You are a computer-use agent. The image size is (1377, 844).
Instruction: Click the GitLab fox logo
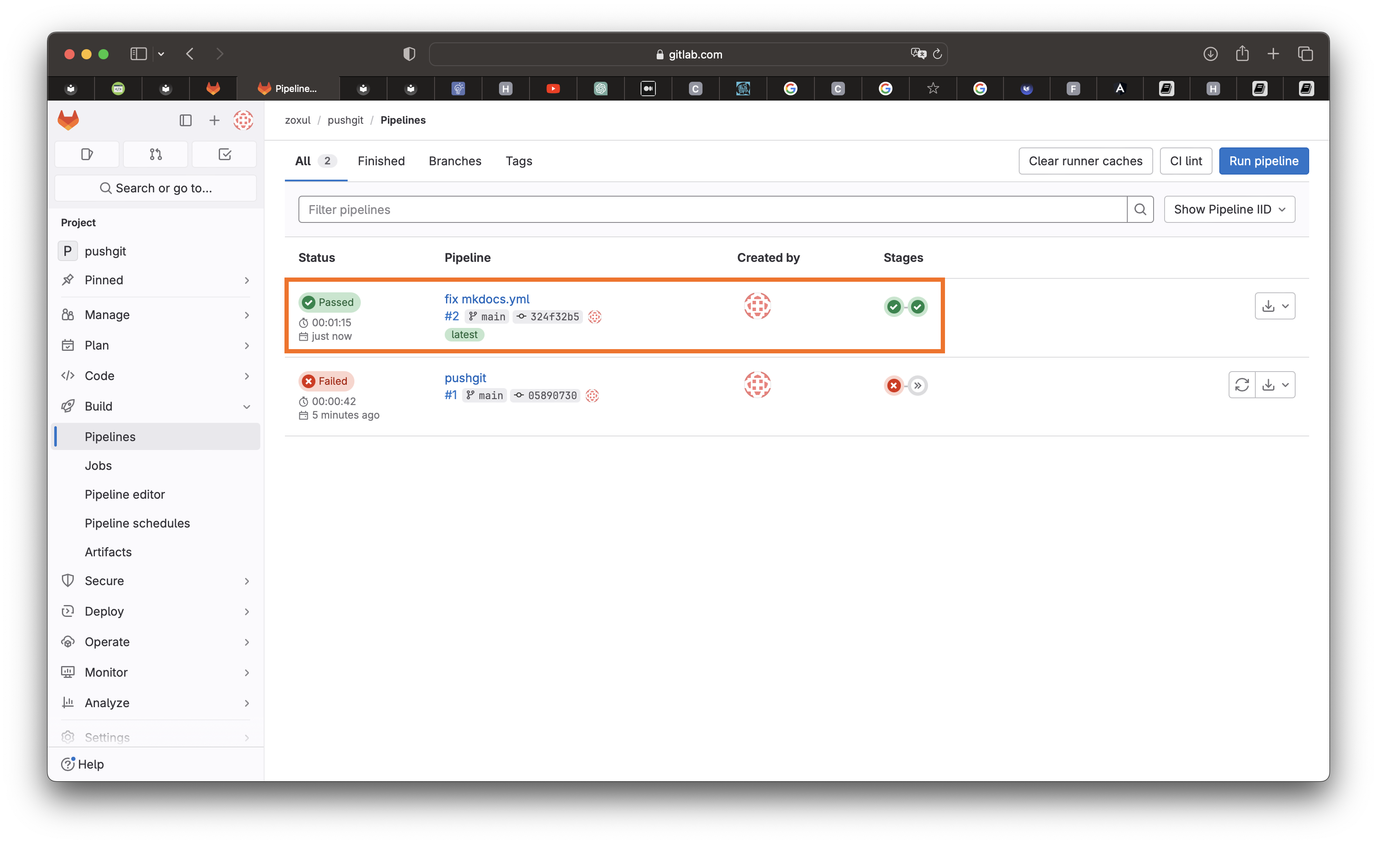pyautogui.click(x=68, y=120)
